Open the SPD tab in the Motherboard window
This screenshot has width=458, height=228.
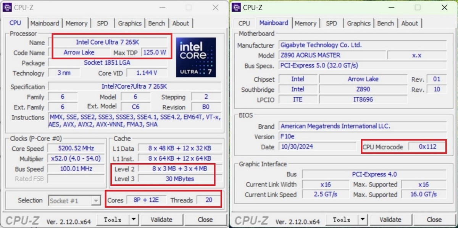[331, 23]
